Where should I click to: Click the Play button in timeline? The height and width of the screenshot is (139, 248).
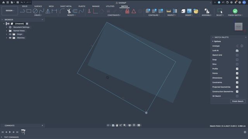point(10,132)
